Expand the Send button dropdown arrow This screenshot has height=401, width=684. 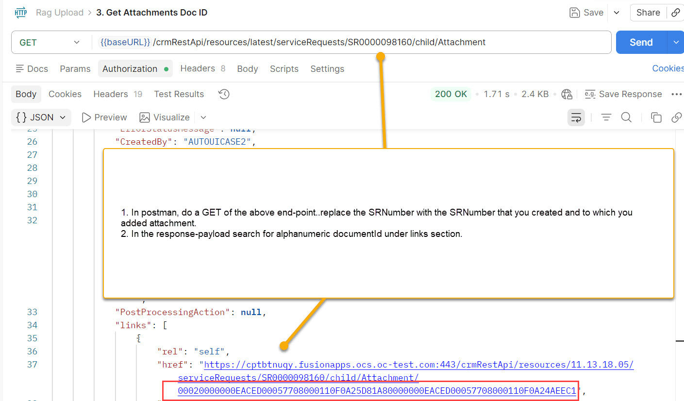pos(676,42)
